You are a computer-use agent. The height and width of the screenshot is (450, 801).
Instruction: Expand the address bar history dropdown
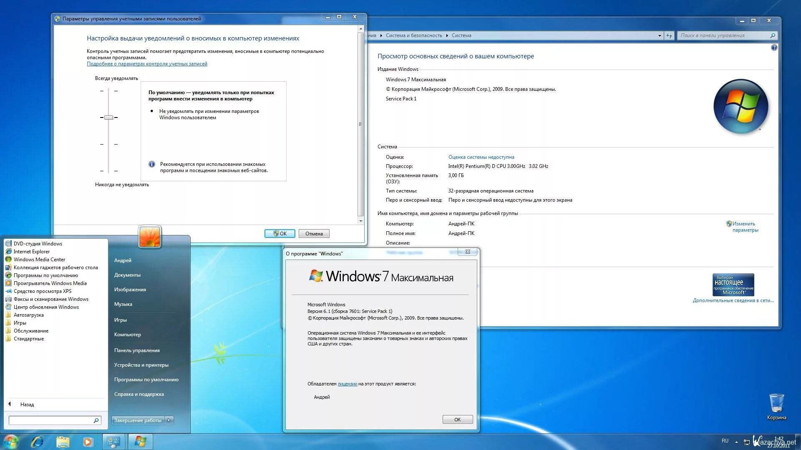click(660, 35)
